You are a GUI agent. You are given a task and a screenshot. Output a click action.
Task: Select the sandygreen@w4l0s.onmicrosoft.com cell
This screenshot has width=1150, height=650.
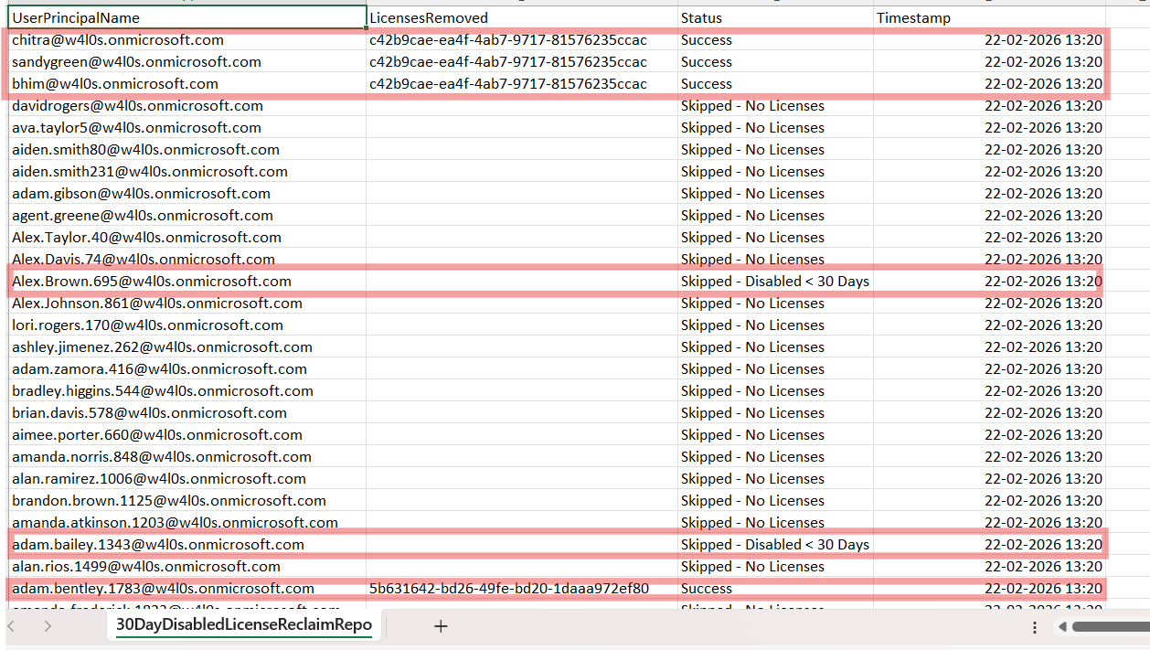(x=186, y=62)
